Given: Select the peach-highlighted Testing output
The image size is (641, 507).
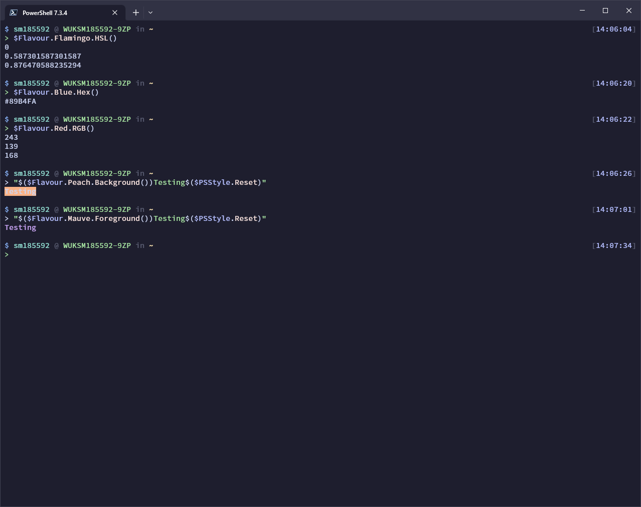Looking at the screenshot, I should 20,191.
